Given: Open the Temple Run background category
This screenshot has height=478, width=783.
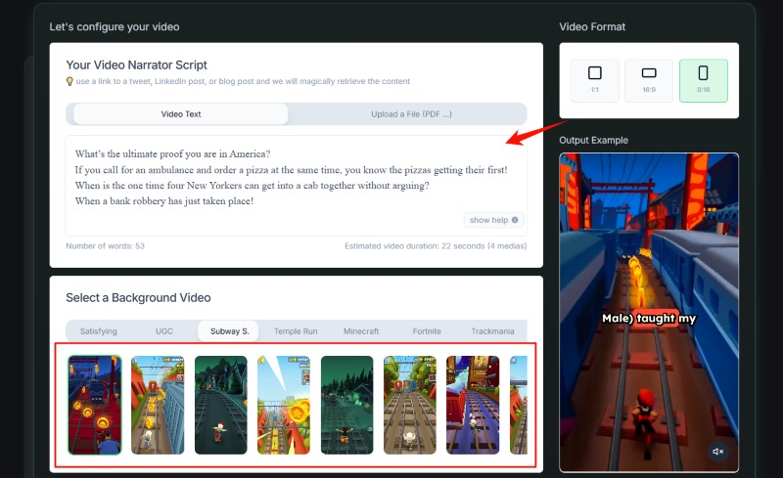Looking at the screenshot, I should pyautogui.click(x=296, y=331).
